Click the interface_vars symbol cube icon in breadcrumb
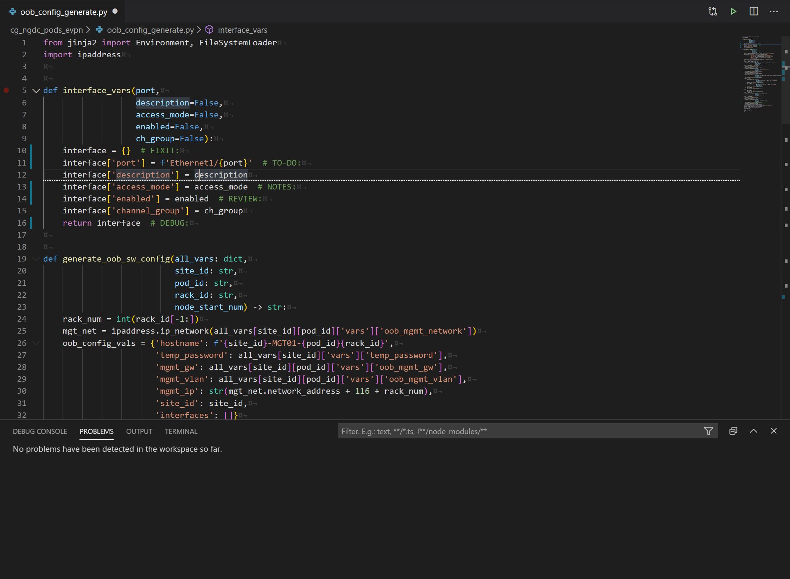This screenshot has height=579, width=790. pyautogui.click(x=209, y=30)
